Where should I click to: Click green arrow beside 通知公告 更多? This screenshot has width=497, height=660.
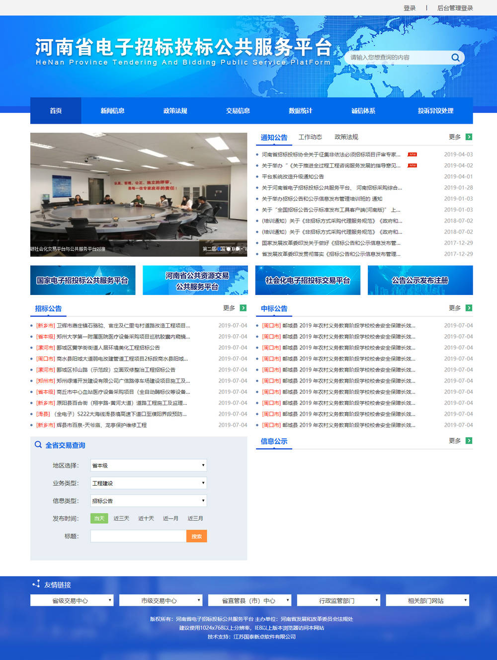tap(469, 137)
